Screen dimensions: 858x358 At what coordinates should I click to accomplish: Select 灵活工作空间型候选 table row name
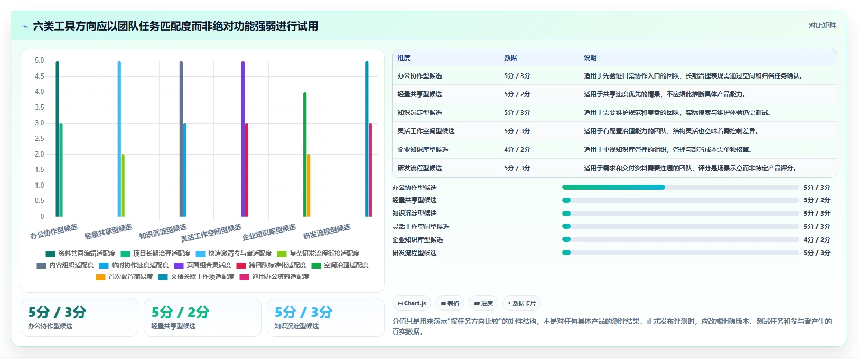426,131
